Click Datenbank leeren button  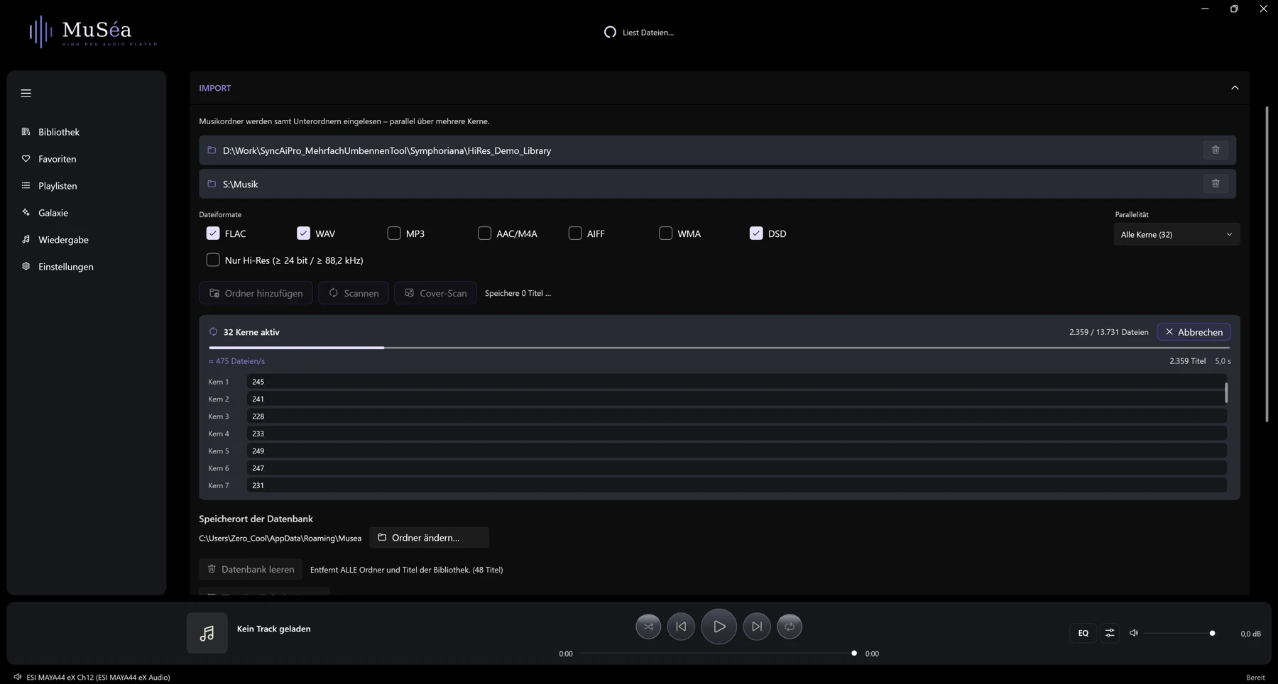tap(251, 569)
